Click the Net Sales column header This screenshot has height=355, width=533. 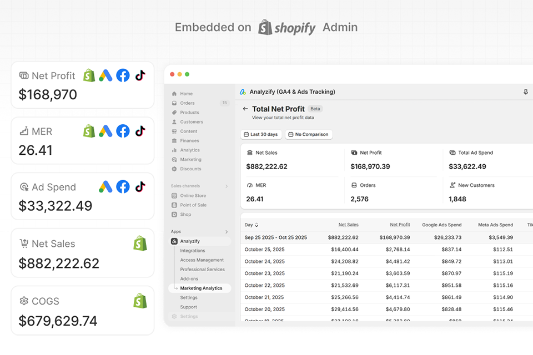point(348,225)
